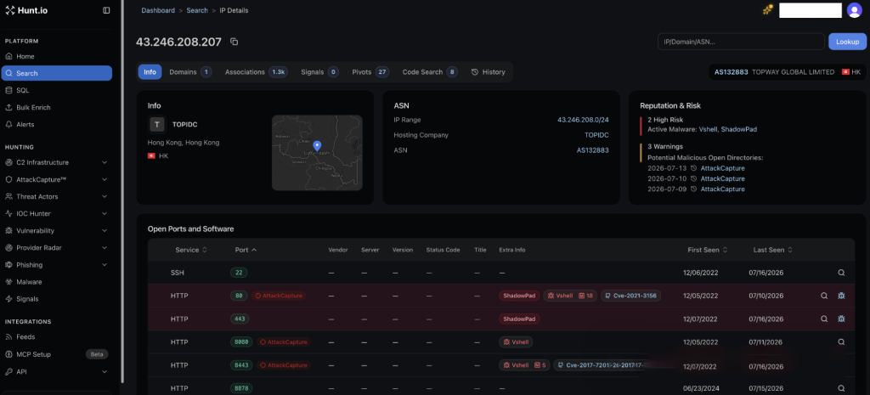The height and width of the screenshot is (395, 870).
Task: Switch to the Domains tab
Action: 190,72
